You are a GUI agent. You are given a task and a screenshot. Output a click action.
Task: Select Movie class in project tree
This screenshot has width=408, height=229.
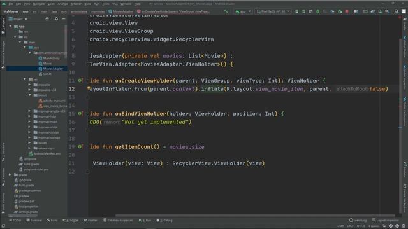point(45,64)
